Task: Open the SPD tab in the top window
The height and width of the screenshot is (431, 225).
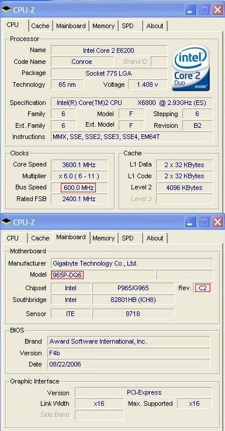Action: (127, 26)
